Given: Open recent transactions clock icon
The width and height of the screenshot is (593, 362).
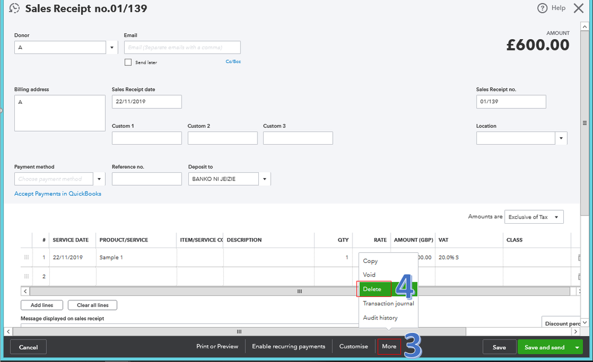Looking at the screenshot, I should pos(14,8).
